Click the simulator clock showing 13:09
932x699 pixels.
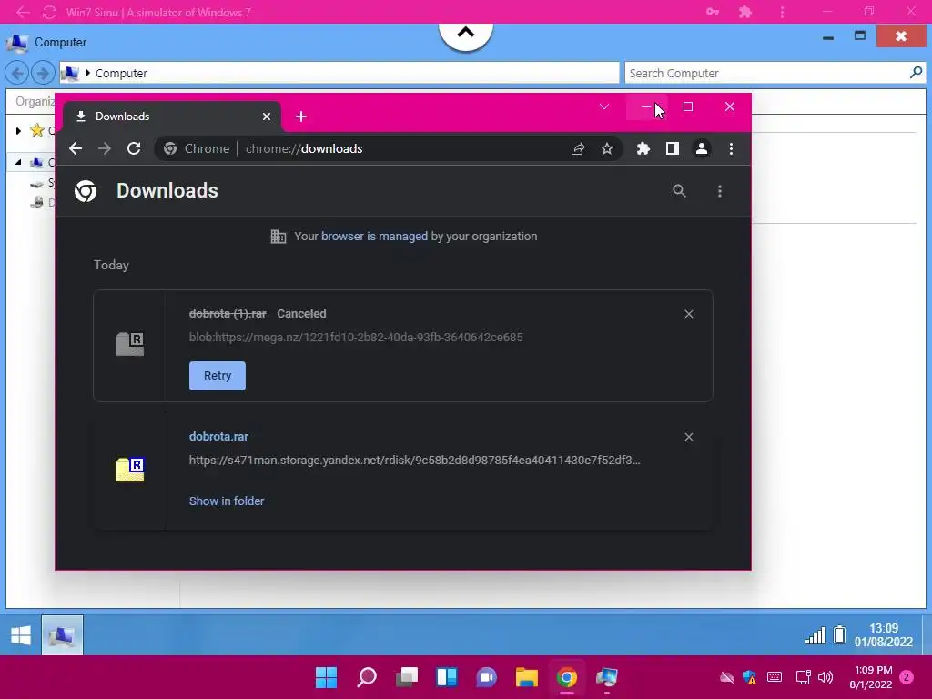click(x=883, y=634)
